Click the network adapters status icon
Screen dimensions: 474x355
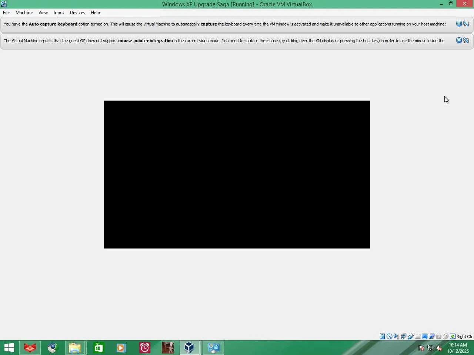pyautogui.click(x=403, y=337)
